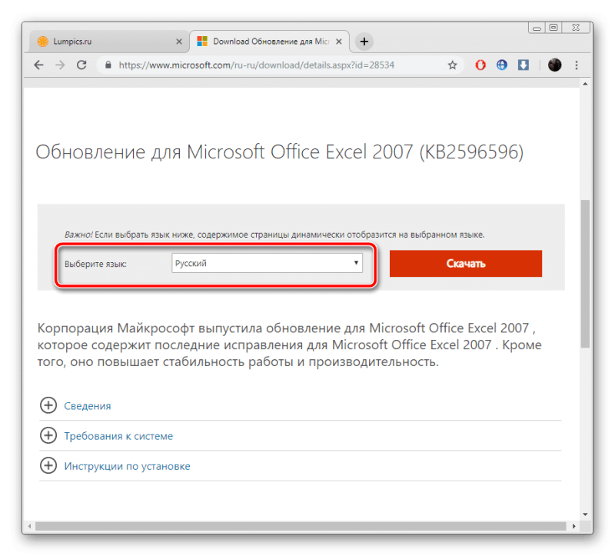This screenshot has width=615, height=556.
Task: Open the Выберите язык dropdown showing Русский
Action: click(x=267, y=263)
